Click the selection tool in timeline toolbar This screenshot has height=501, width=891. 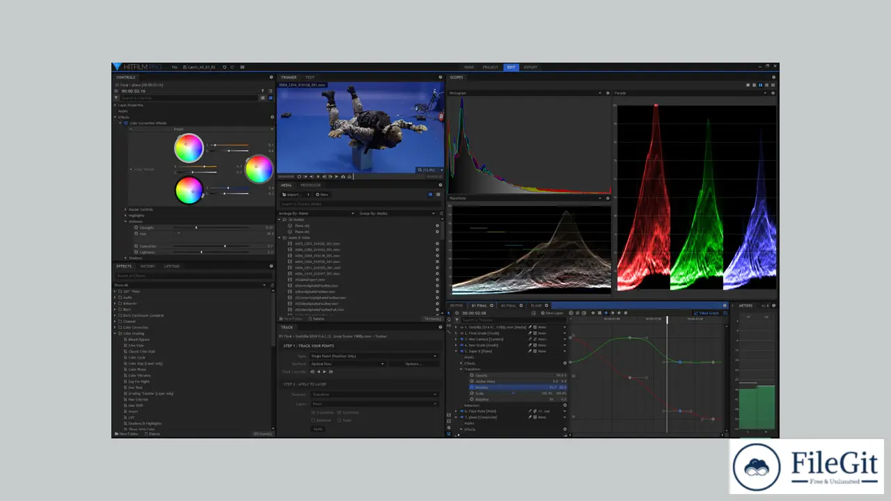click(x=449, y=313)
